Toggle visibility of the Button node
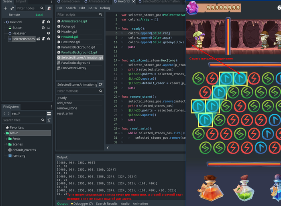The height and width of the screenshot is (206, 281). click(49, 28)
